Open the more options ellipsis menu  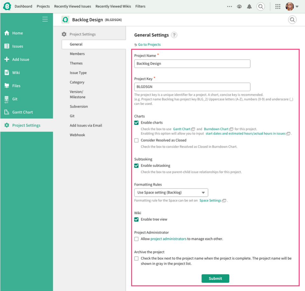[229, 6]
